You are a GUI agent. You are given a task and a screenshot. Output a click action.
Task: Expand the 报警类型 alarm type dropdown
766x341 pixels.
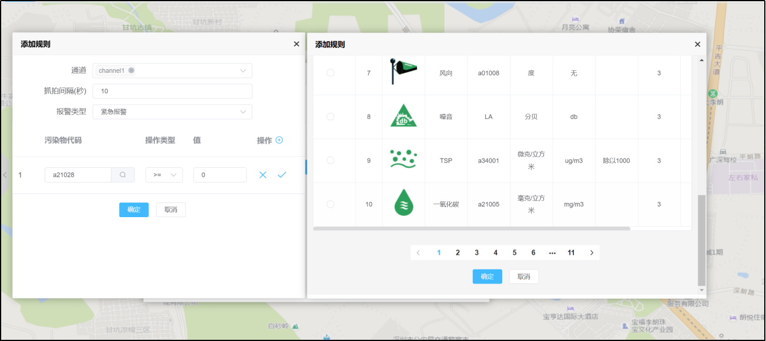tap(172, 112)
